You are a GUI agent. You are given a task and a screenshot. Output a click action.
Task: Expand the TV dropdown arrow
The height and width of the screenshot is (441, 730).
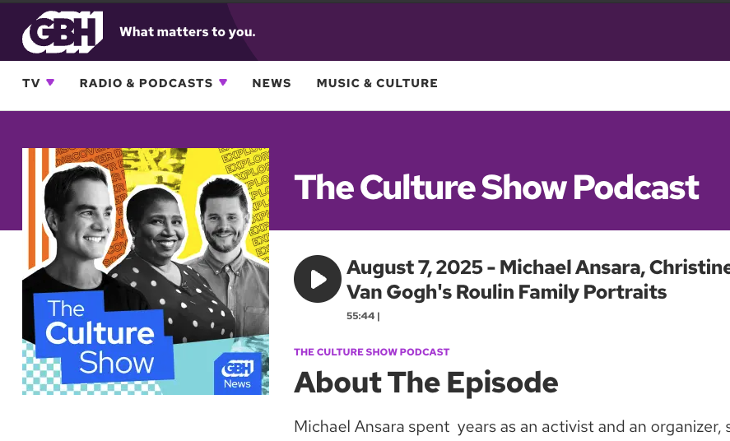(50, 82)
